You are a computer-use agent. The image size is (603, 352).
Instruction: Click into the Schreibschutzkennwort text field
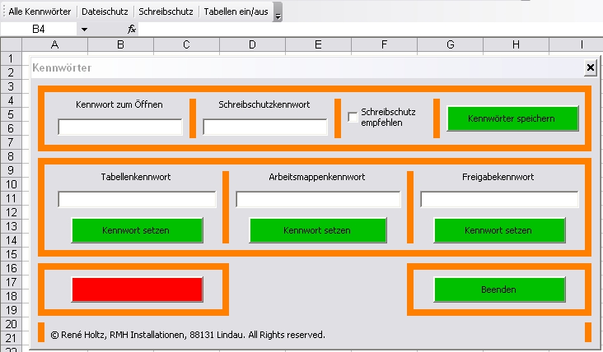coord(264,127)
